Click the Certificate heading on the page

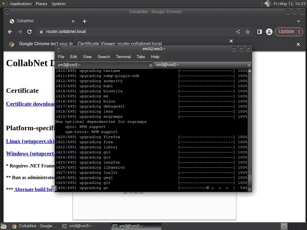pos(22,90)
